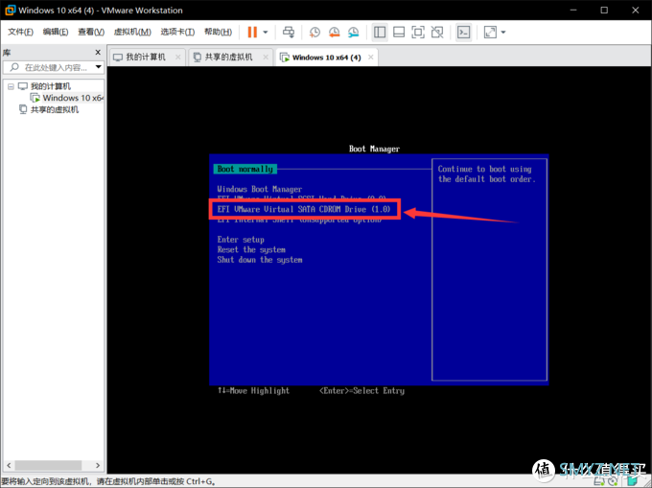
Task: Open the library search dropdown arrow
Action: pyautogui.click(x=99, y=67)
